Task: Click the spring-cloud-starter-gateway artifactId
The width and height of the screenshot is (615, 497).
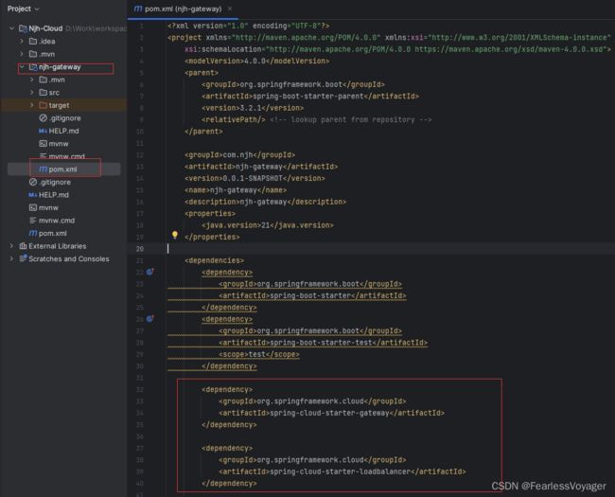Action: (331, 413)
